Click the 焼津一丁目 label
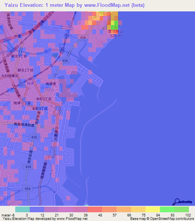This screenshot has width=195, height=221. click(22, 103)
